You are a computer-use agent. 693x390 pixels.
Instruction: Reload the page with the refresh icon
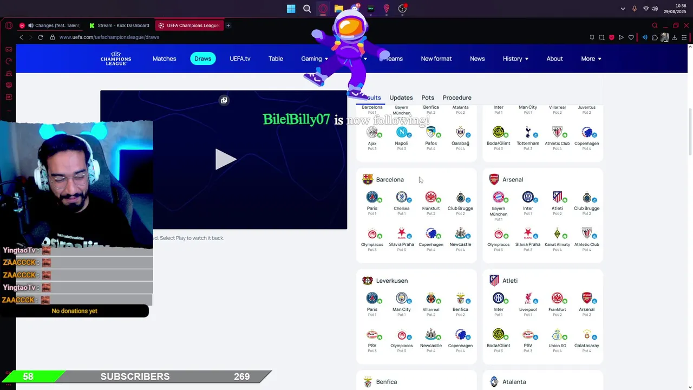pos(40,37)
